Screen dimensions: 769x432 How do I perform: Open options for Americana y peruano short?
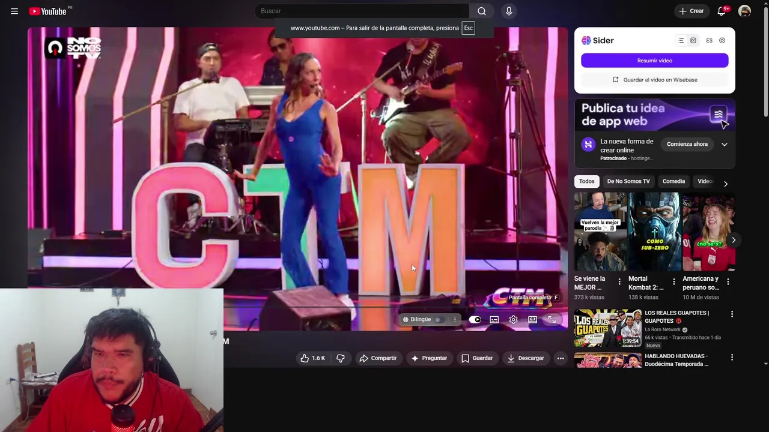pos(728,281)
